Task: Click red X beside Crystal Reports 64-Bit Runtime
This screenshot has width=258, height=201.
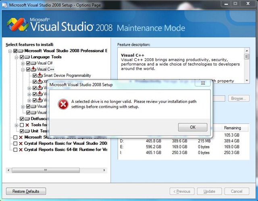Action: point(21,150)
